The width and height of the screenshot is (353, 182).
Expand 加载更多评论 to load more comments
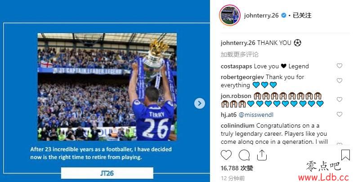240,54
